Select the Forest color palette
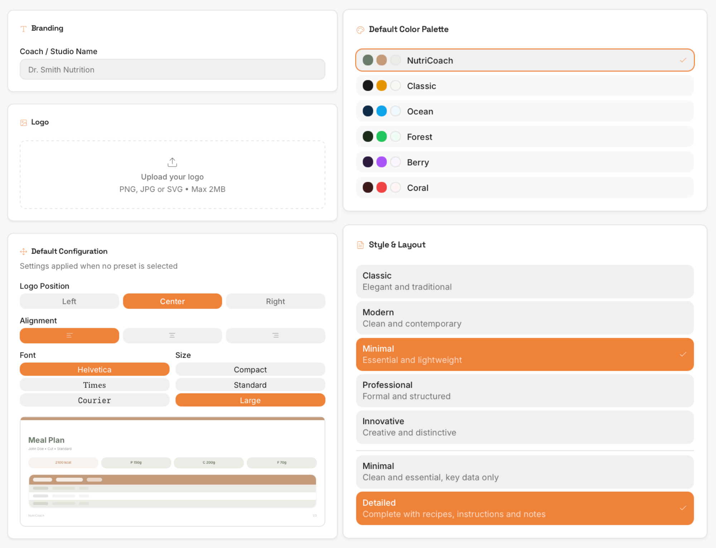The width and height of the screenshot is (716, 548). [x=524, y=137]
